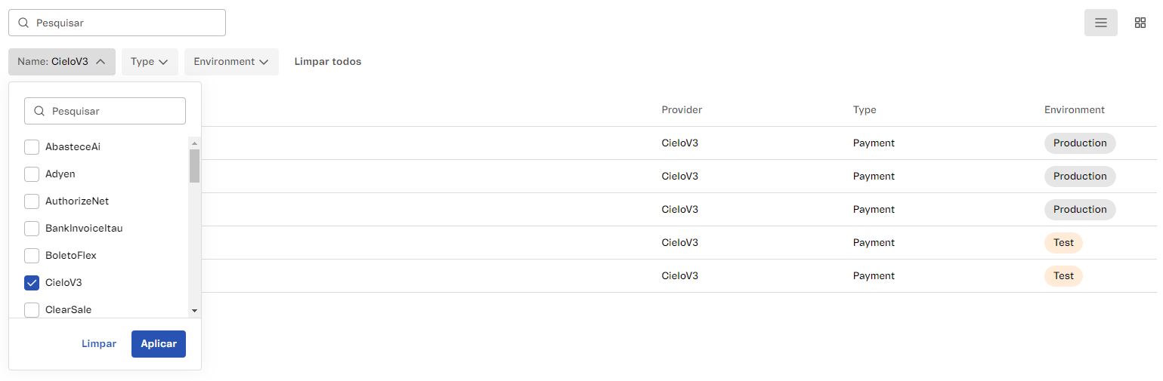Click the magnifier icon in the filter dropdown search
This screenshot has height=381, width=1163.
point(39,111)
